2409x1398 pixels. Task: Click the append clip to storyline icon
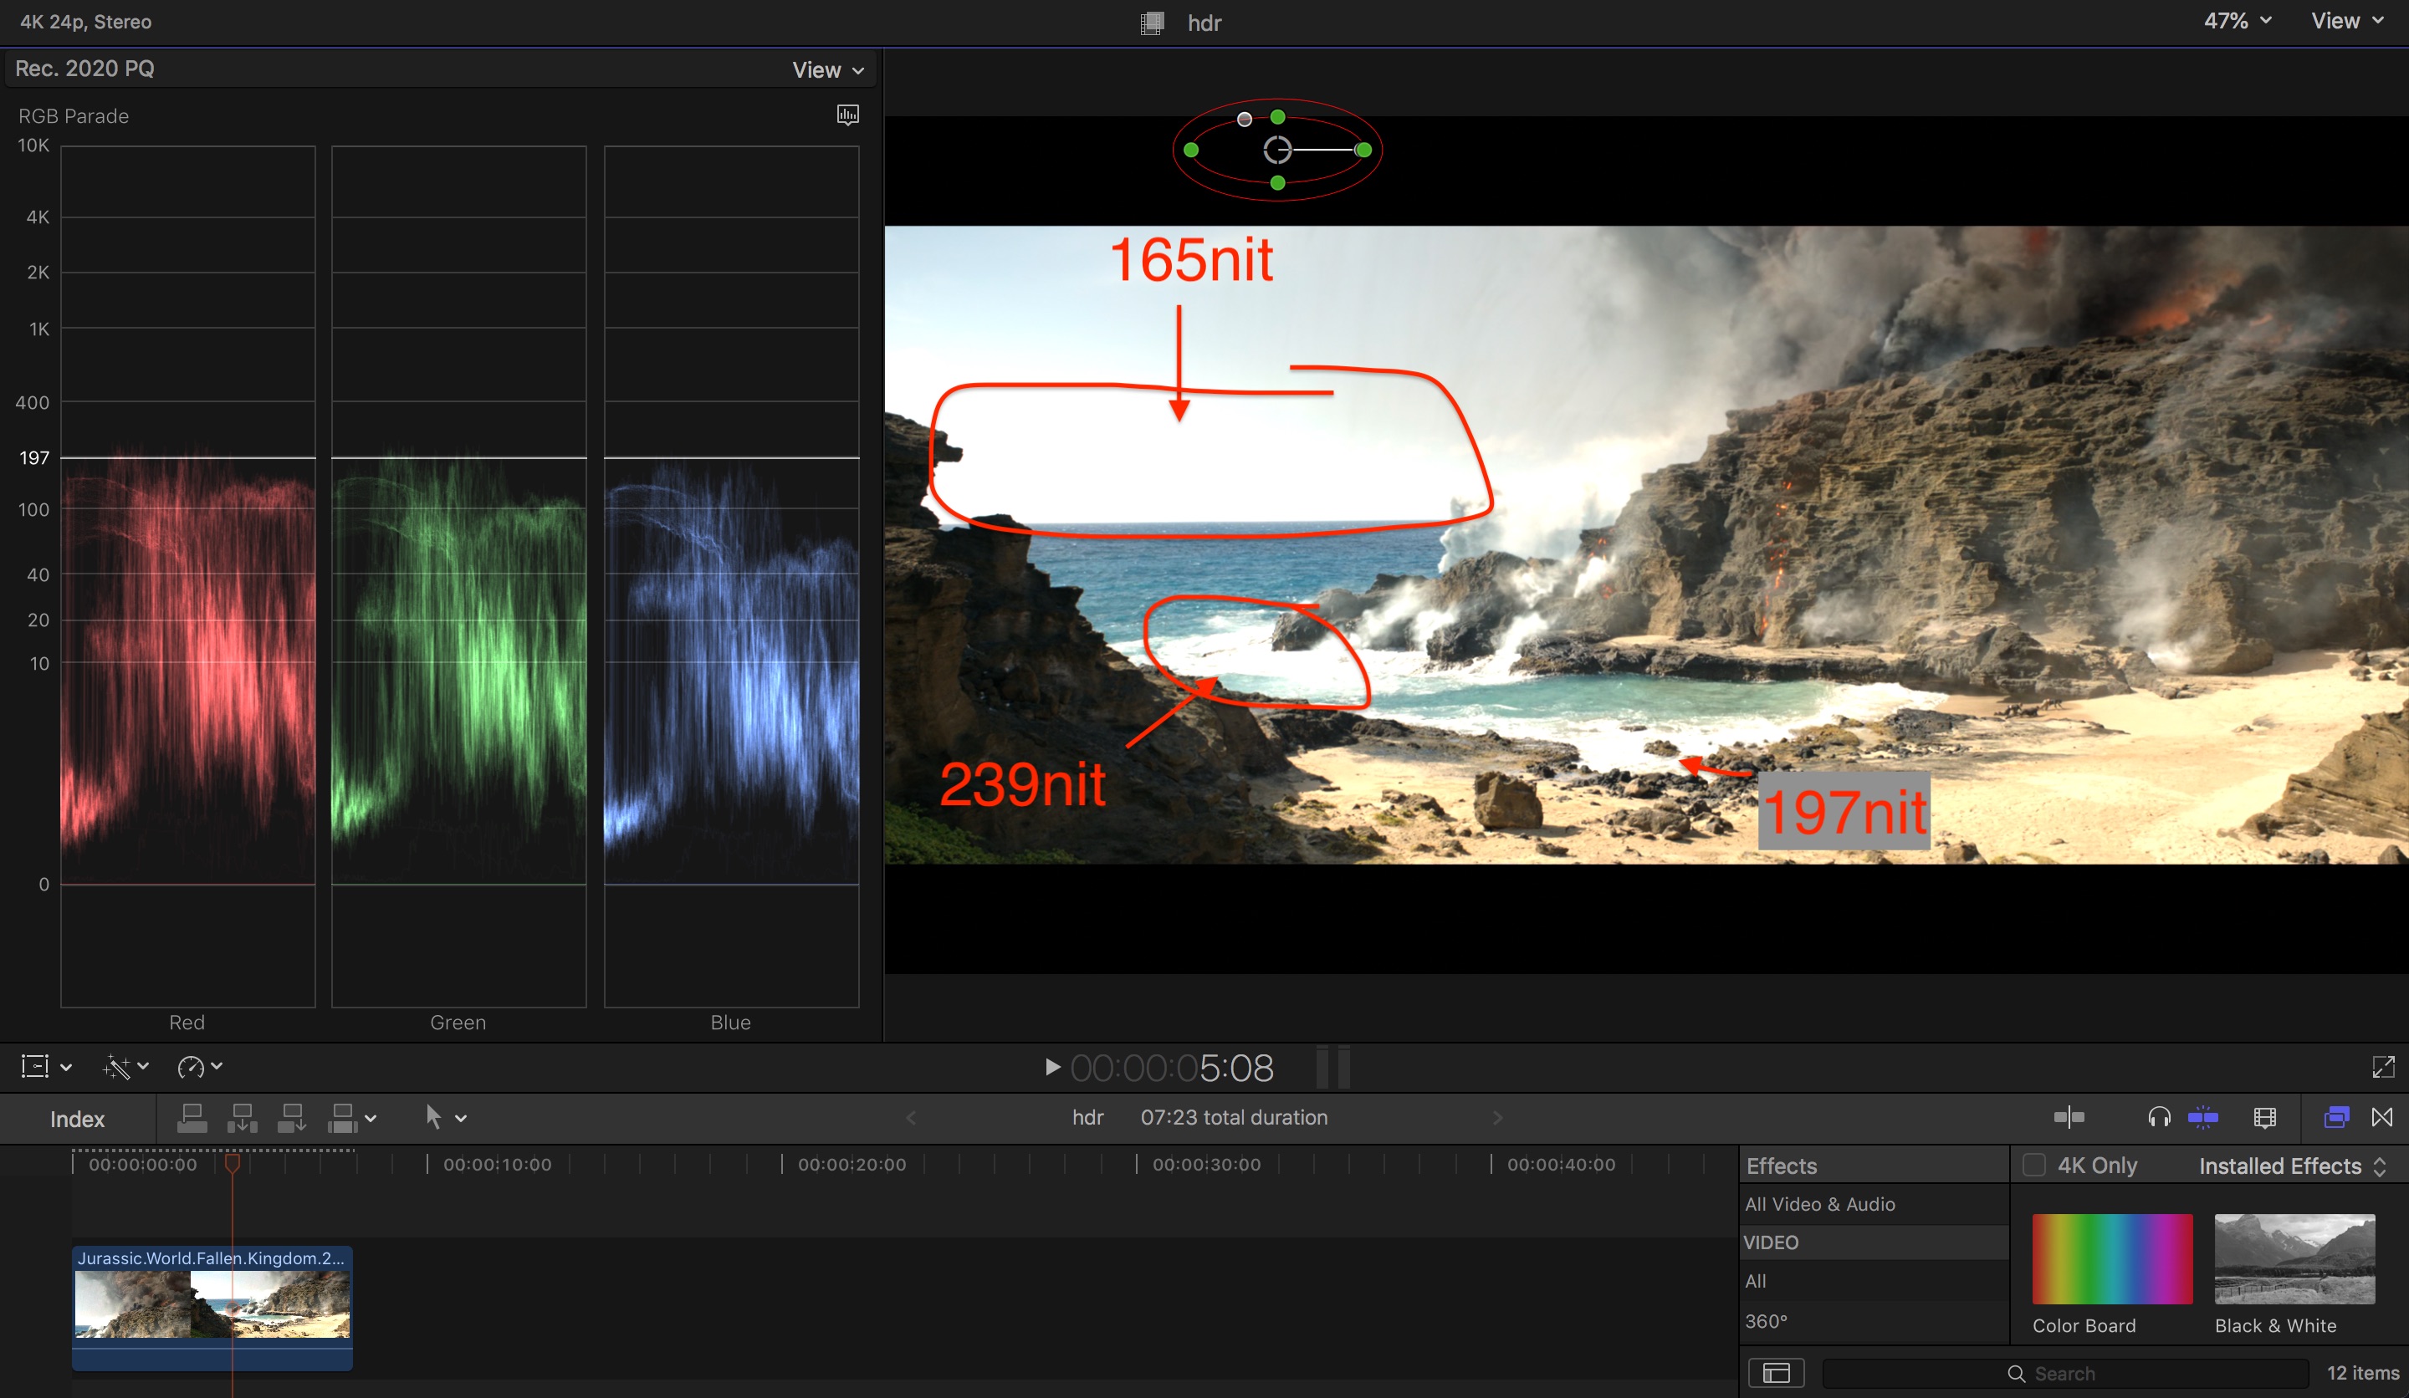(292, 1117)
